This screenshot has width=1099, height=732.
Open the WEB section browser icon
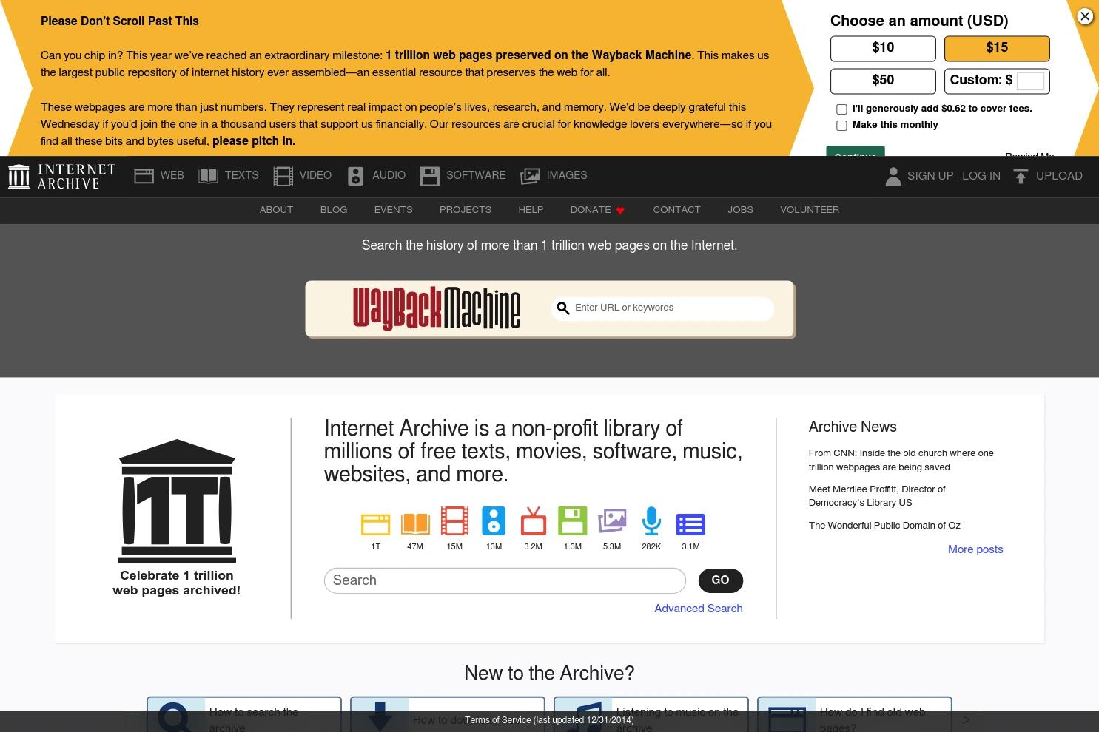[x=144, y=176]
